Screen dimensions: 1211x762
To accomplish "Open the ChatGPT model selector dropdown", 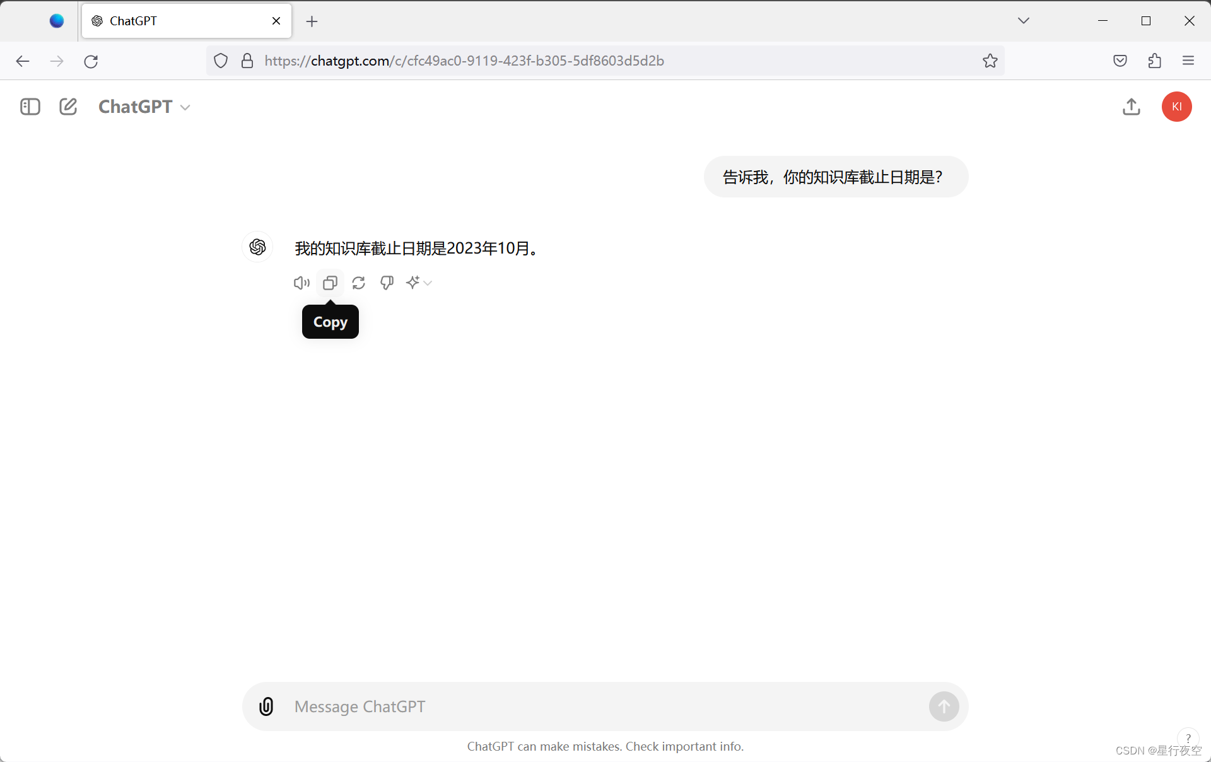I will coord(144,107).
